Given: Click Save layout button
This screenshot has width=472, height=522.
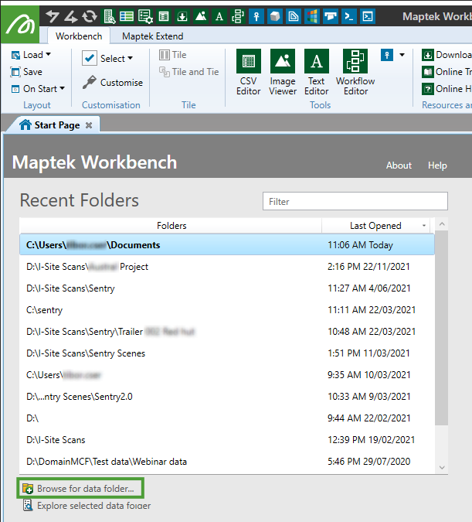Looking at the screenshot, I should tap(26, 72).
